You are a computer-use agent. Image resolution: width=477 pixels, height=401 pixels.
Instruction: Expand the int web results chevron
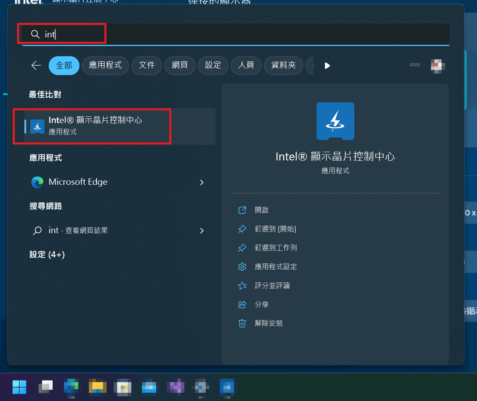pyautogui.click(x=202, y=231)
